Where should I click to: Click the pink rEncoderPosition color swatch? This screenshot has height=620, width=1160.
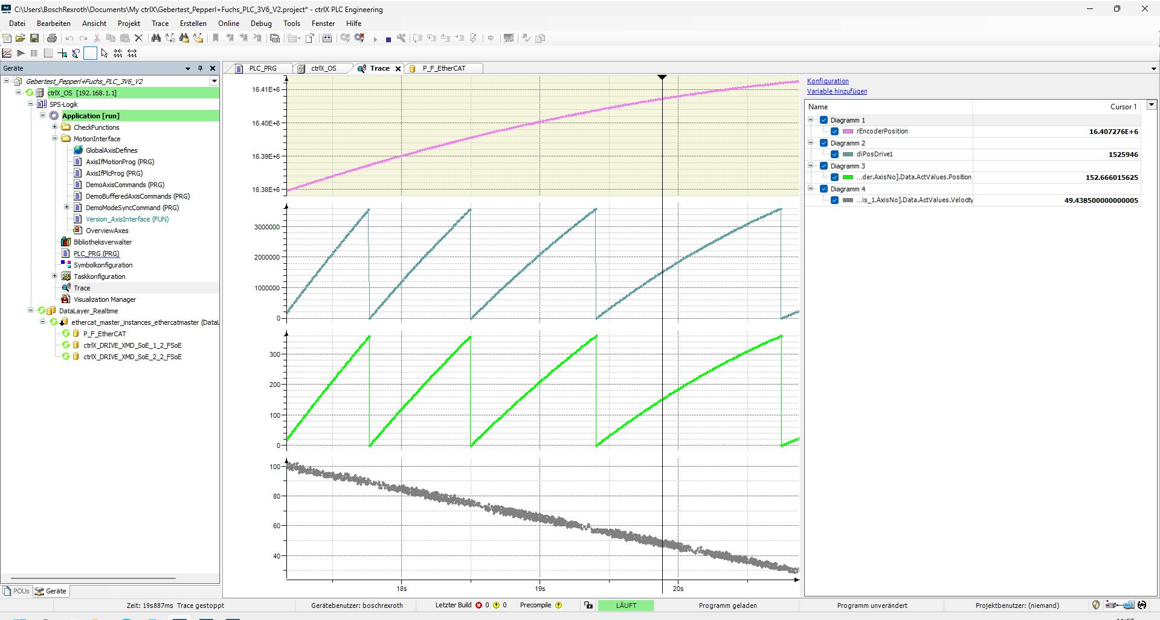pos(848,132)
